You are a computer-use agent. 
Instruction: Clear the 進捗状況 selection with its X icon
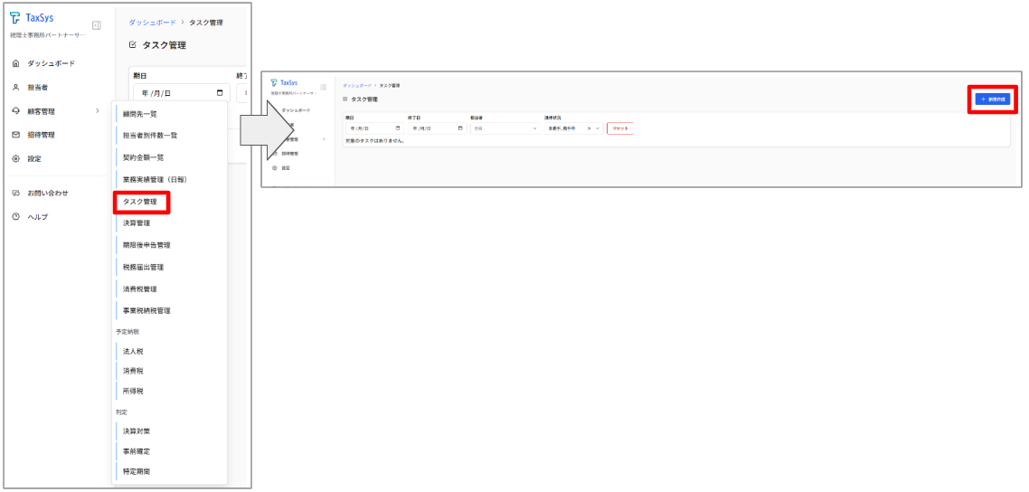tap(589, 128)
